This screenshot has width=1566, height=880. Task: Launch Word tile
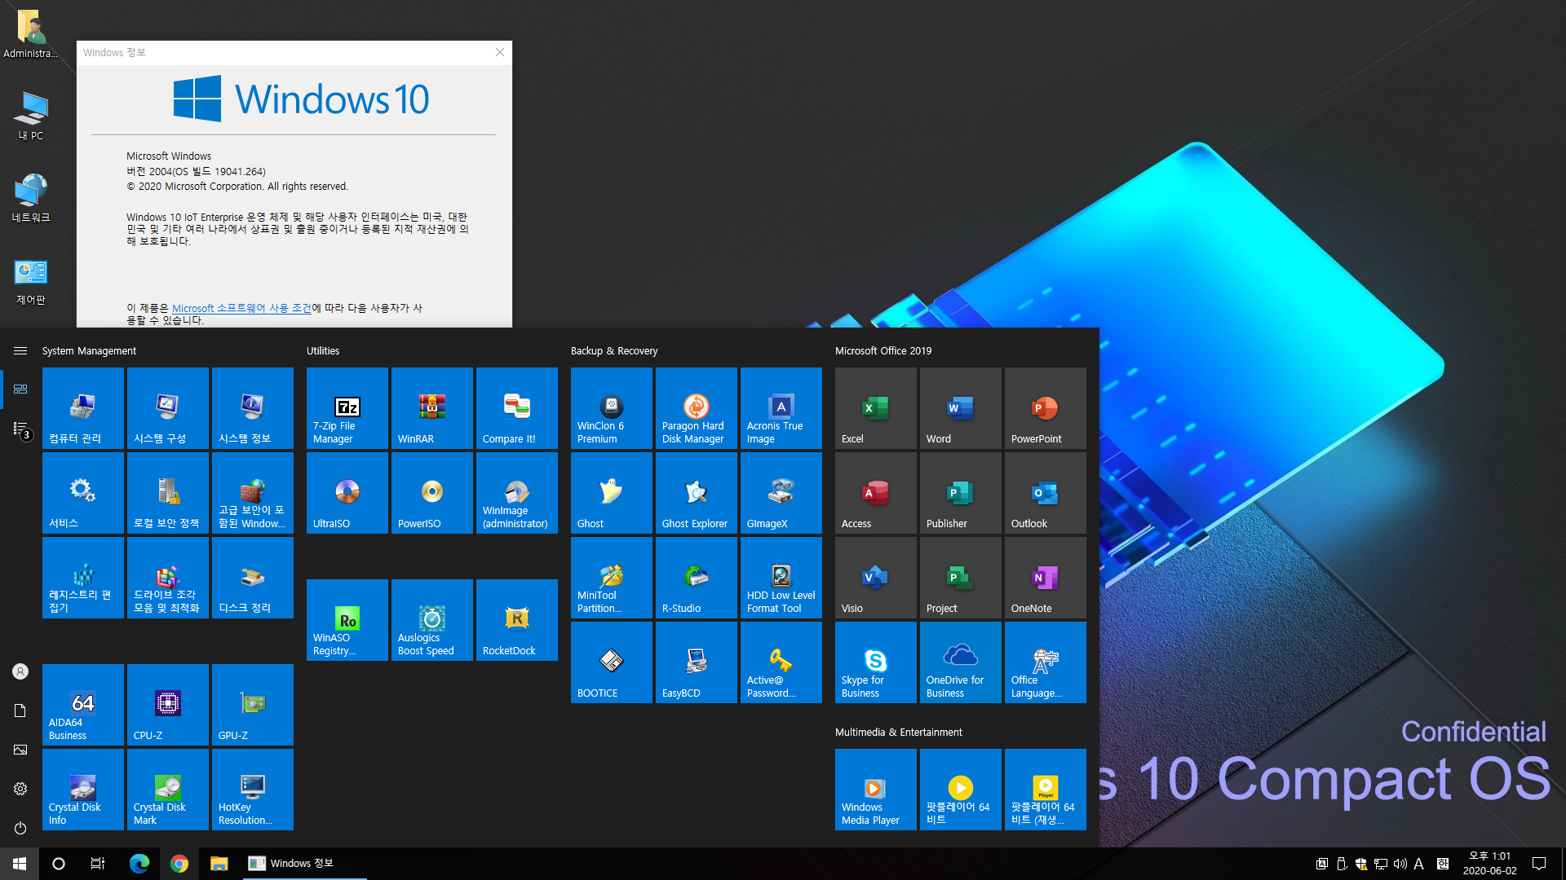(x=961, y=408)
